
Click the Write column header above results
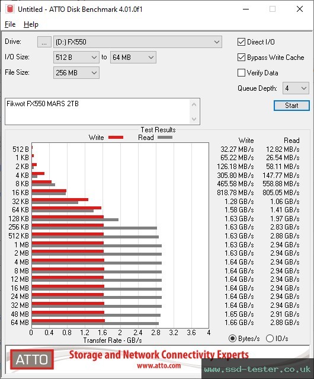click(246, 141)
